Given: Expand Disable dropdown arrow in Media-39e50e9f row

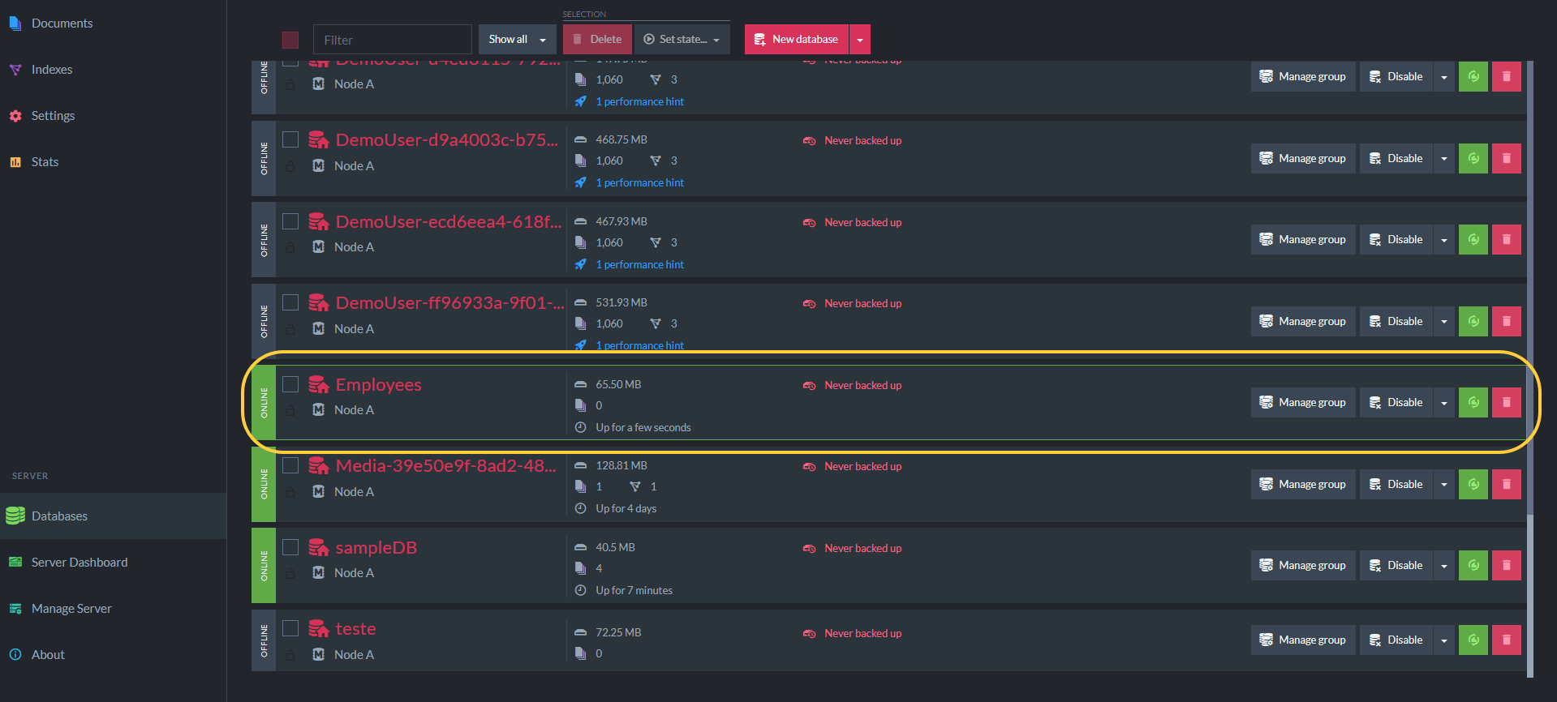Looking at the screenshot, I should [x=1444, y=485].
